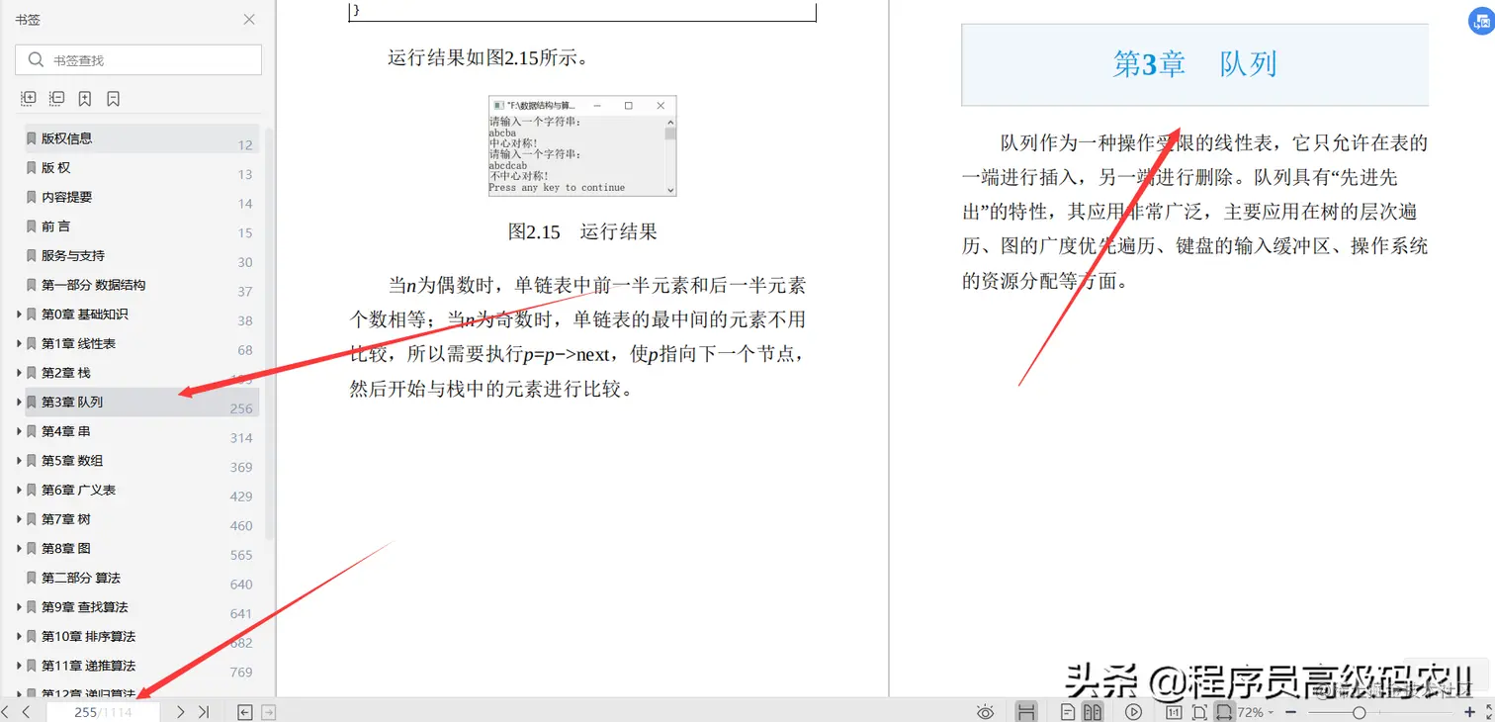1495x722 pixels.
Task: Activate fit-to-width page mode
Action: coord(1223,711)
